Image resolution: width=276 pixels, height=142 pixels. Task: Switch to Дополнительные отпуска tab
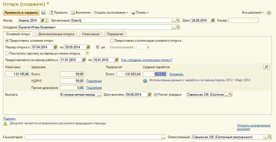[x=56, y=34]
